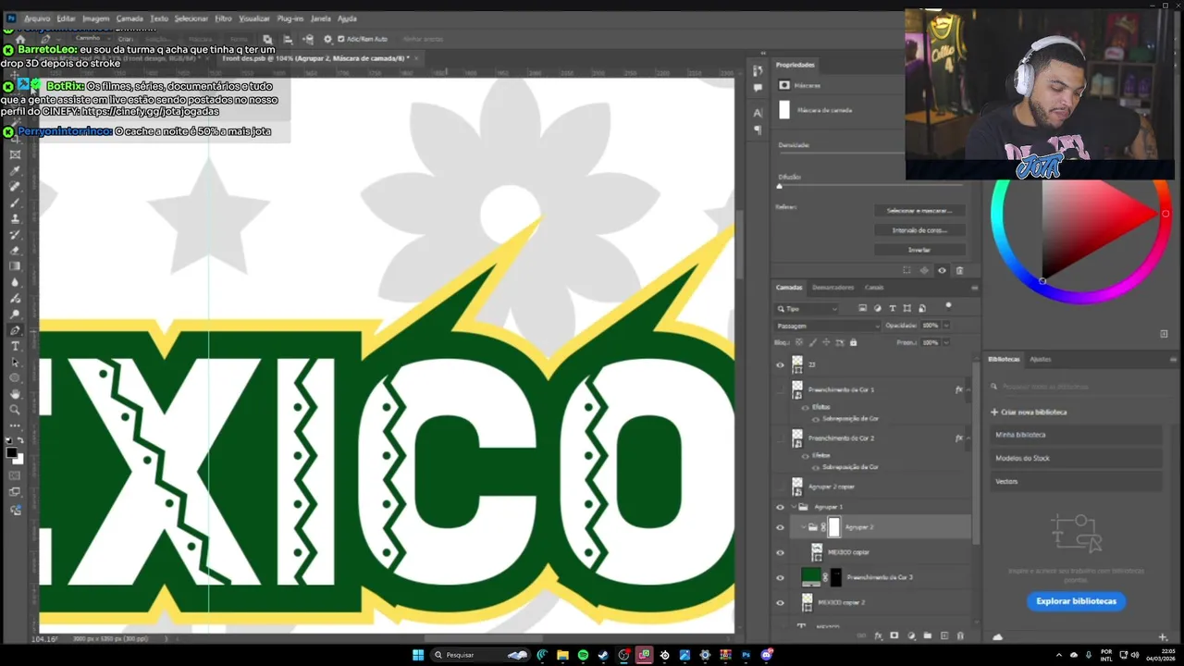1184x666 pixels.
Task: Hide layer 23 with its eye icon
Action: coord(780,365)
